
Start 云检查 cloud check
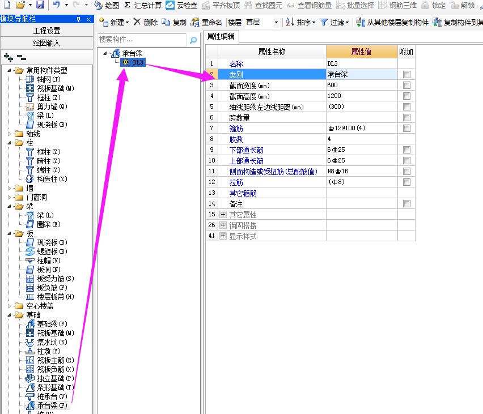coord(181,5)
